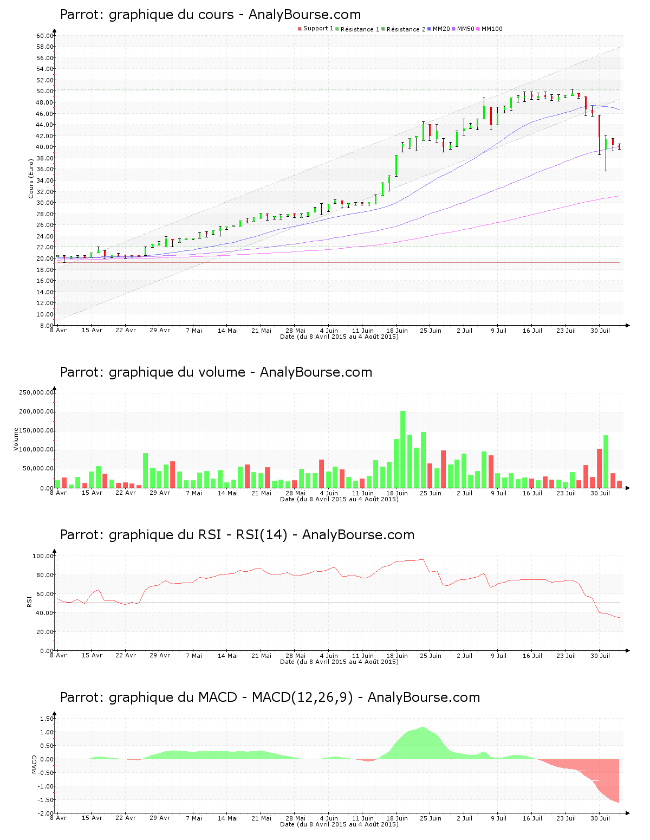Click the green peak of the MACD histogram
Viewport: 650px width, 840px height.
[423, 742]
